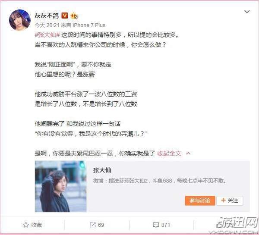This screenshot has height=235, width=259.
Task: Open the reposts count 69
Action: 101,225
